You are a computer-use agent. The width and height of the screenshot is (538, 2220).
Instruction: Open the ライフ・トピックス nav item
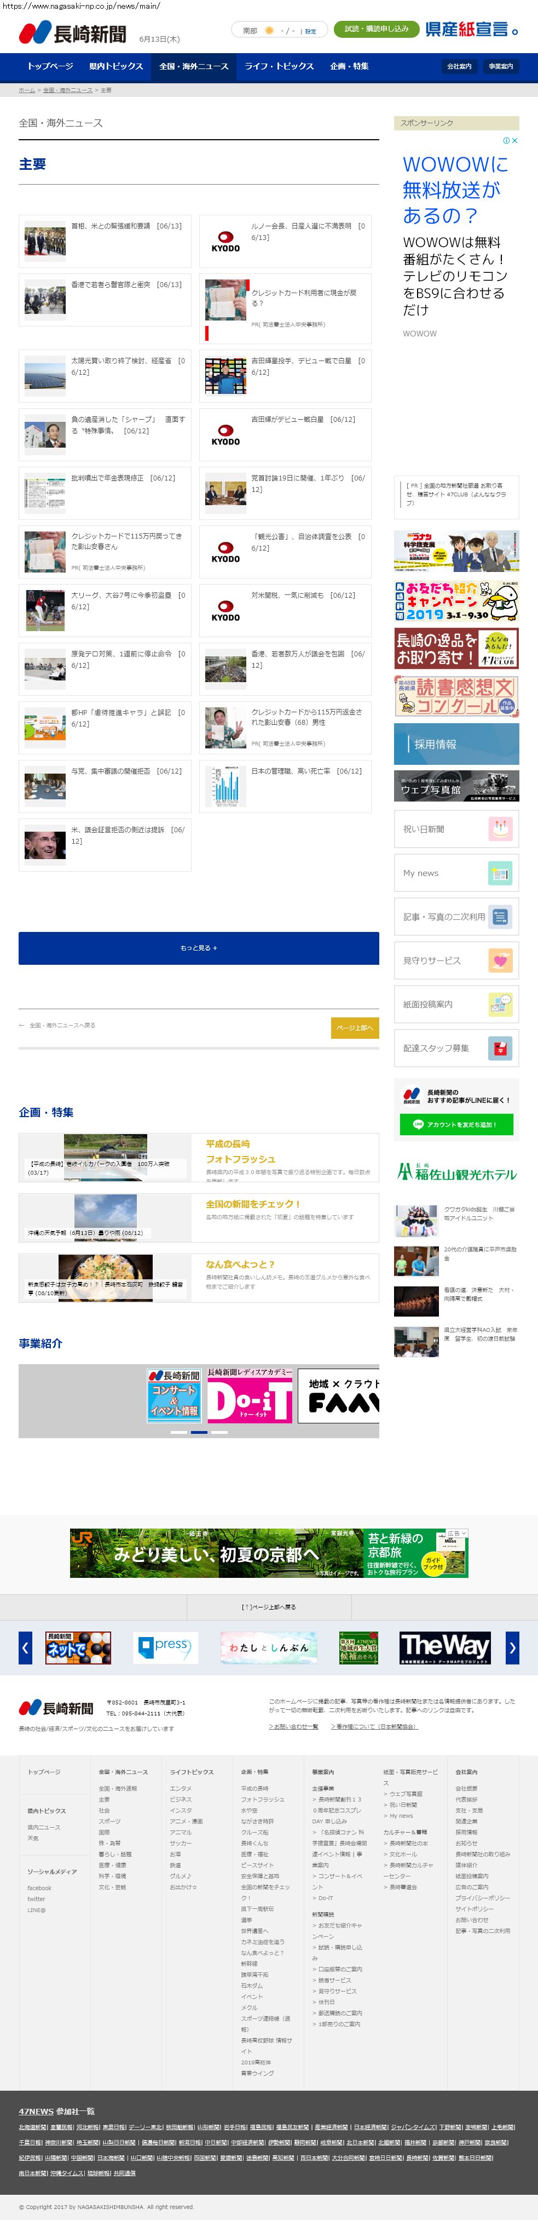(279, 66)
